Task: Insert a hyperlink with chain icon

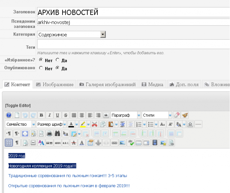Action: [x=114, y=143]
